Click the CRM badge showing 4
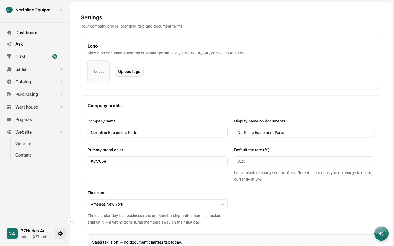This screenshot has width=394, height=246. point(55,57)
